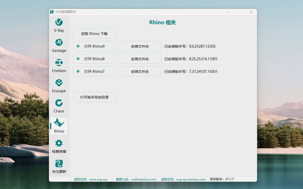303x189 pixels.
Task: Launch Rhino9 with 打开 Rhino9 button
Action: (94, 46)
